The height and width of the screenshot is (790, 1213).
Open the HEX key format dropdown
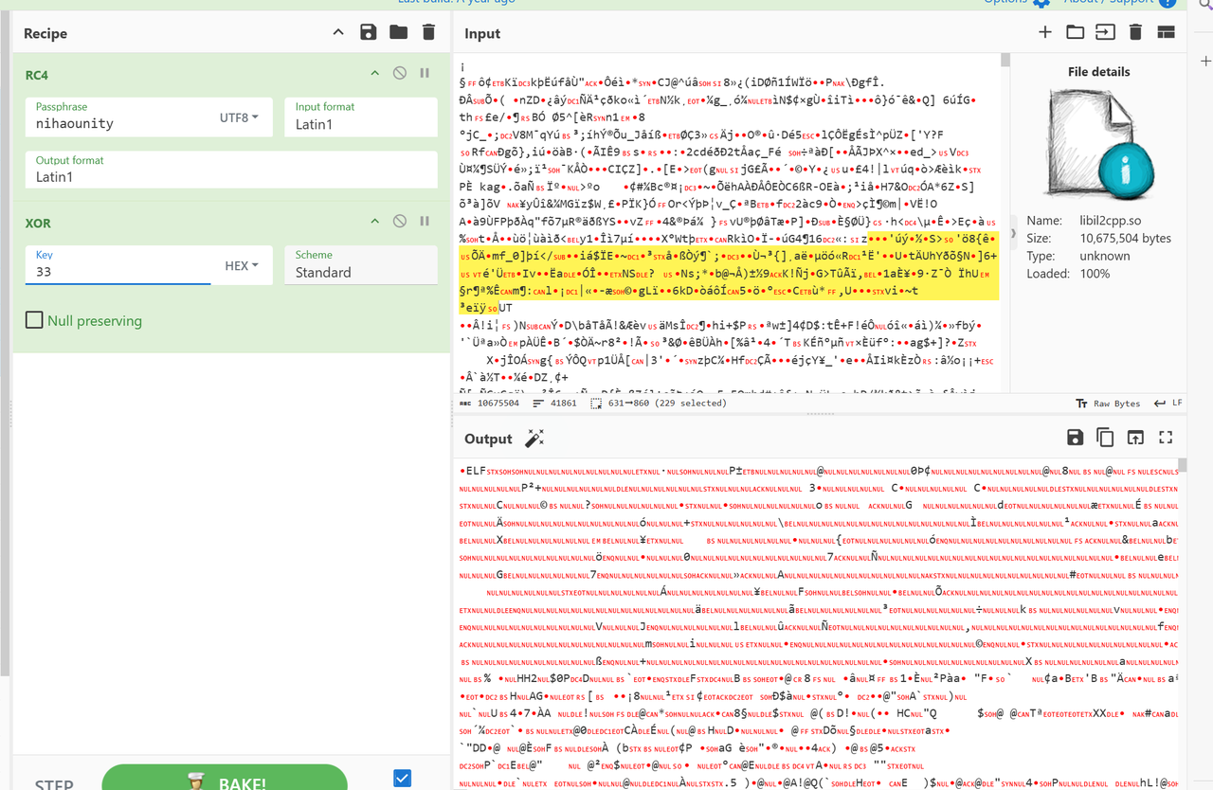pyautogui.click(x=242, y=267)
